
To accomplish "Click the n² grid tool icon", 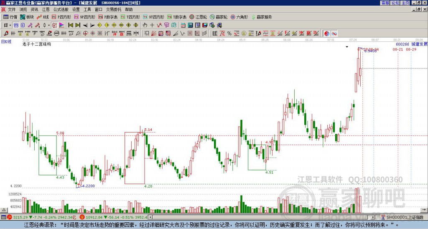I will click(71, 33).
